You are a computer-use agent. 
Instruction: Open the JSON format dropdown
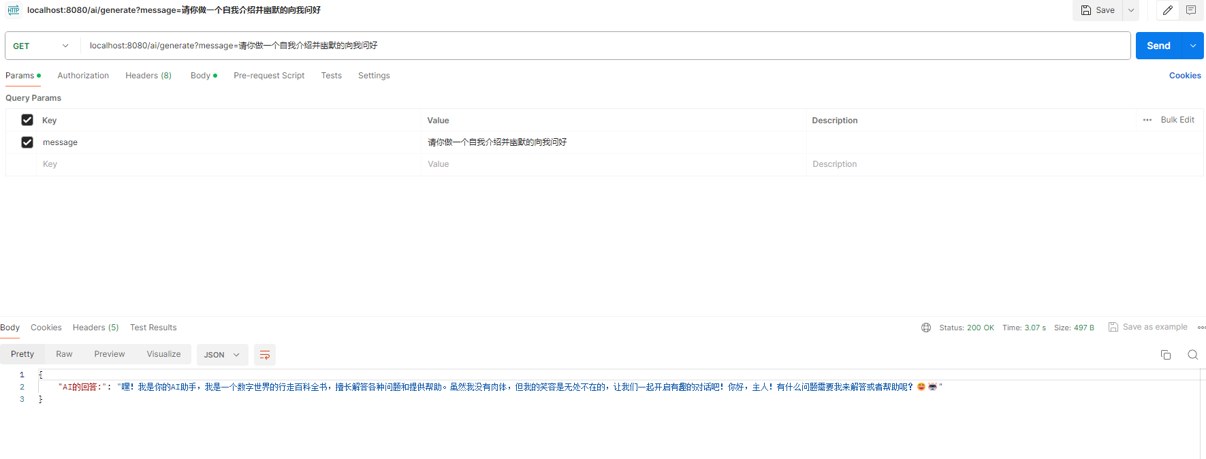tap(221, 355)
